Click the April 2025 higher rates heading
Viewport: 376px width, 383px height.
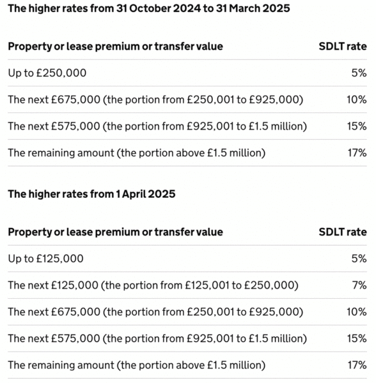91,194
